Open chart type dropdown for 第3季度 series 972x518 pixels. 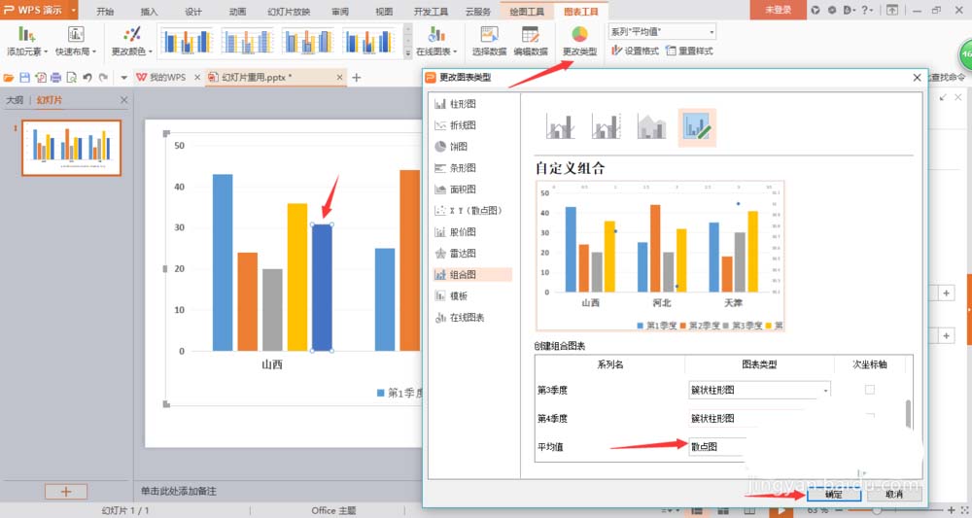click(759, 390)
